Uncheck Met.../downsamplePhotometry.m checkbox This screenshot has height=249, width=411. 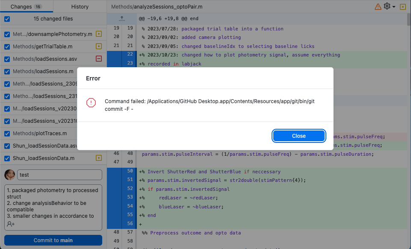point(6,34)
